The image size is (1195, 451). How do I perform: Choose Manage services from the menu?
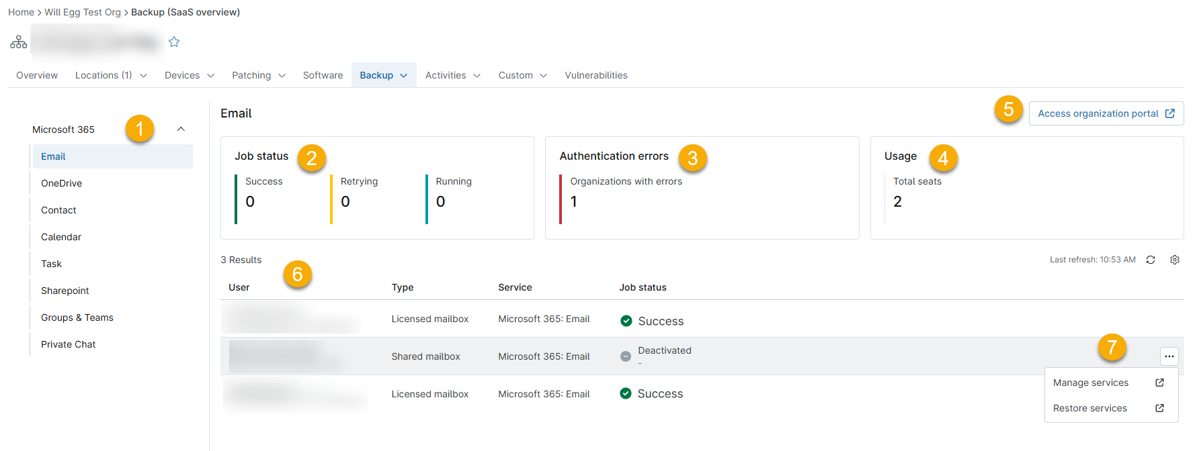point(1091,383)
